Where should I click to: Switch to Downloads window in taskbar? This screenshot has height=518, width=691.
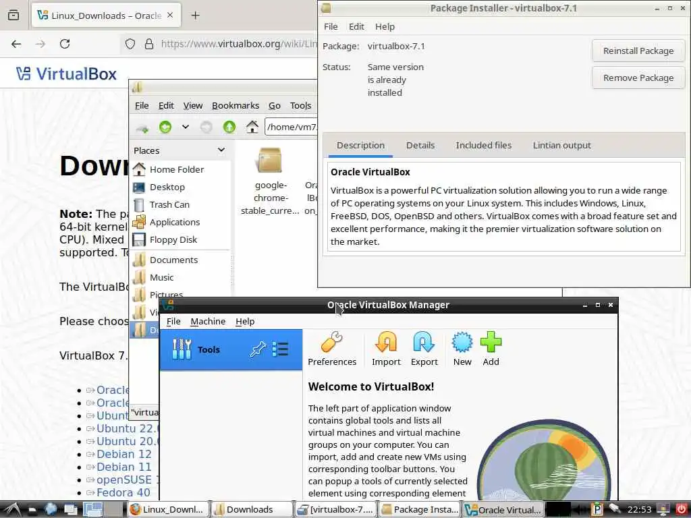point(252,510)
